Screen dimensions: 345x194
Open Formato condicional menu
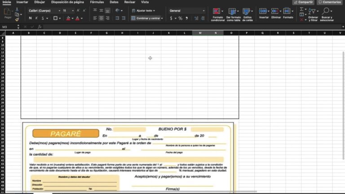[x=217, y=14]
